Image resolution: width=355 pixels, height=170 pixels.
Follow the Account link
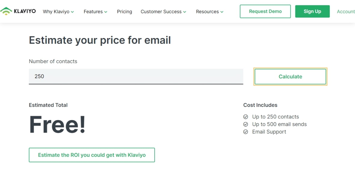(x=346, y=12)
